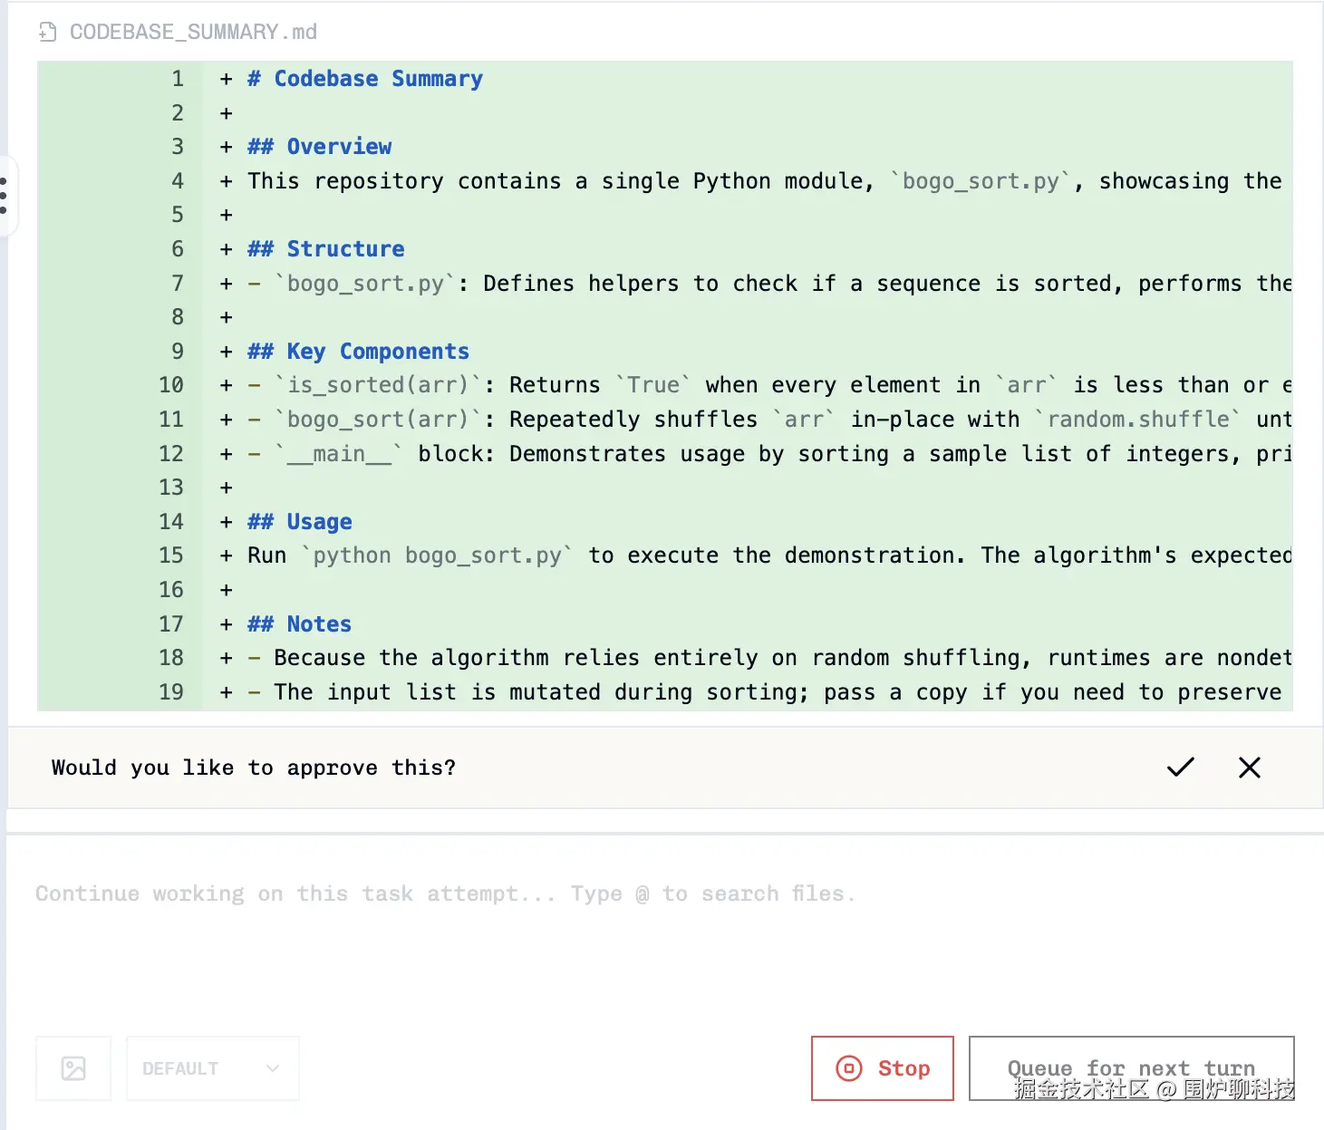The width and height of the screenshot is (1324, 1130).
Task: Click the '## Structure' heading line
Action: [x=326, y=249]
